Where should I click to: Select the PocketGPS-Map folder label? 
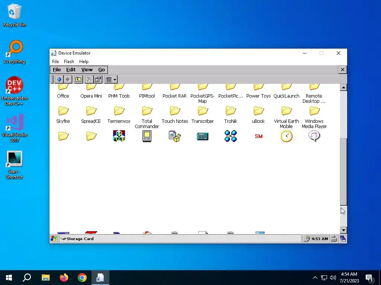(x=202, y=99)
